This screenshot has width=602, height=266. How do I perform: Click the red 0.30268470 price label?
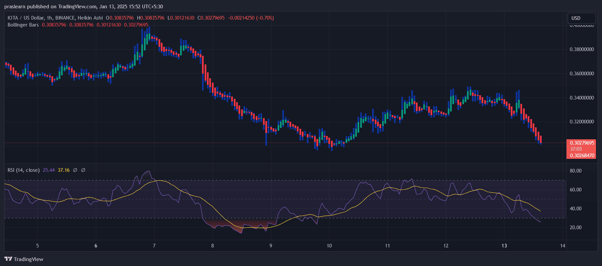582,155
